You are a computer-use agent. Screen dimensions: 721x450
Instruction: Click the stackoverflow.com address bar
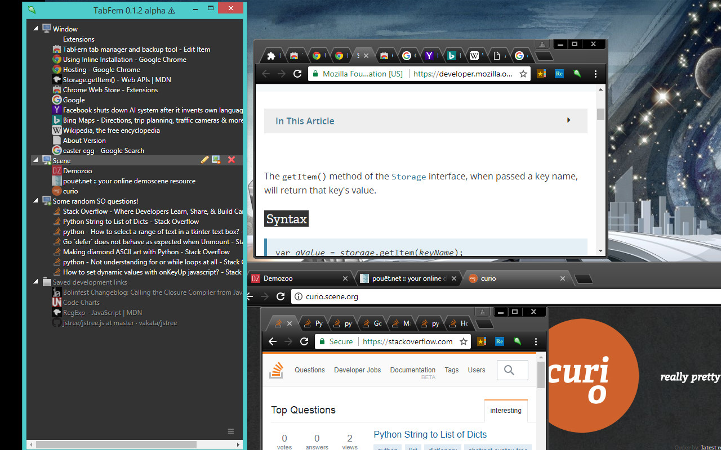pyautogui.click(x=393, y=341)
